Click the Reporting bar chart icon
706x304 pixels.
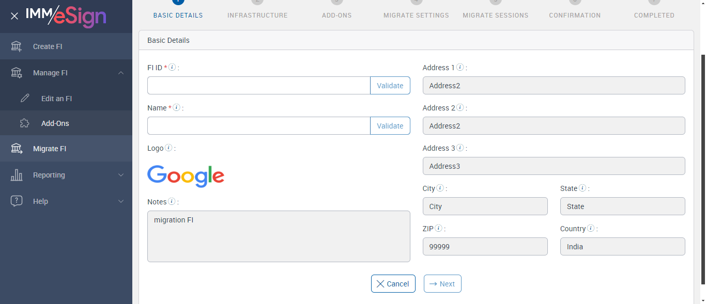pos(17,175)
